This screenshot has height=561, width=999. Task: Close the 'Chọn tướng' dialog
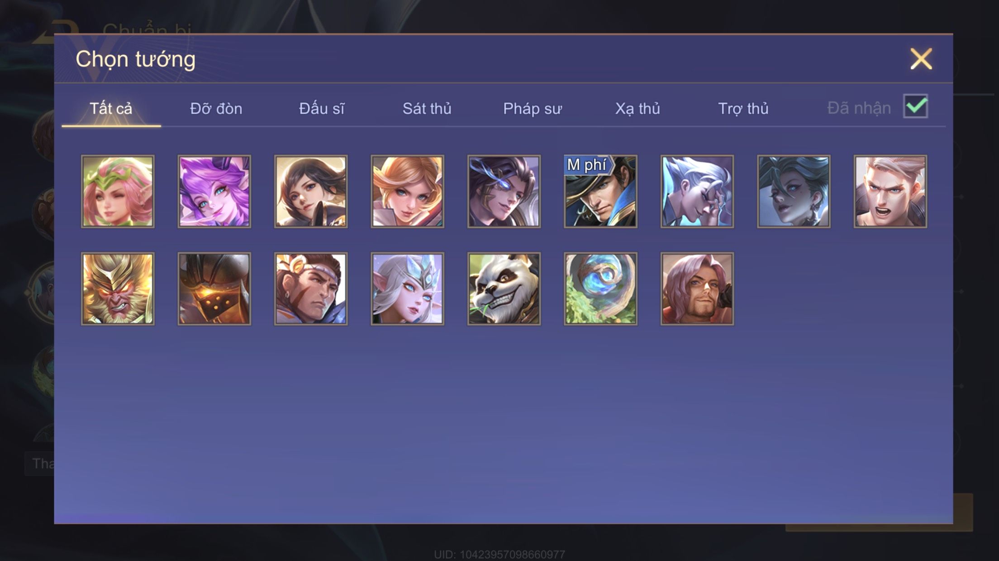[921, 59]
